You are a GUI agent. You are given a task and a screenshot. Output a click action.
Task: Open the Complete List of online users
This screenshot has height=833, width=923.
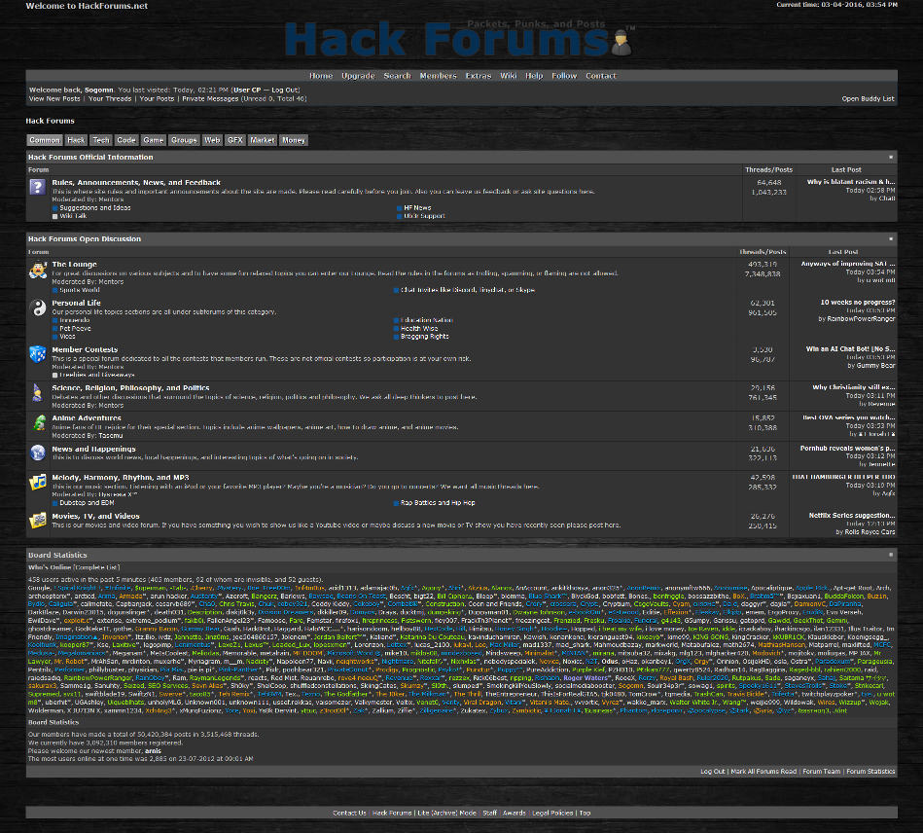96,567
